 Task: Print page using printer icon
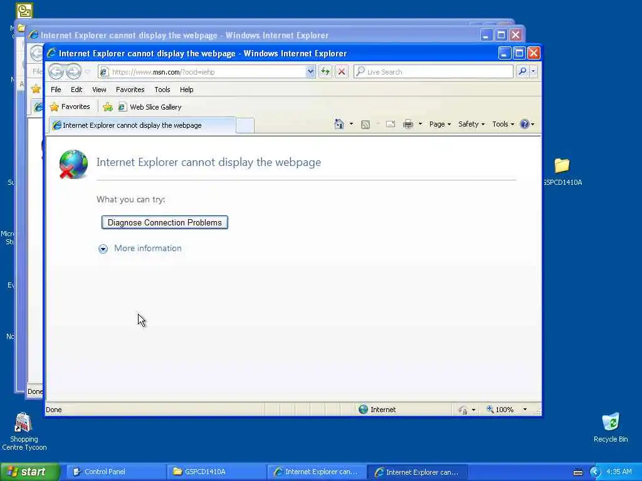[408, 124]
